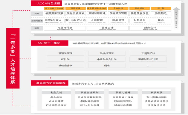The width and height of the screenshot is (188, 115).
Task: Select the 税法 course box
Action: pos(107,66)
